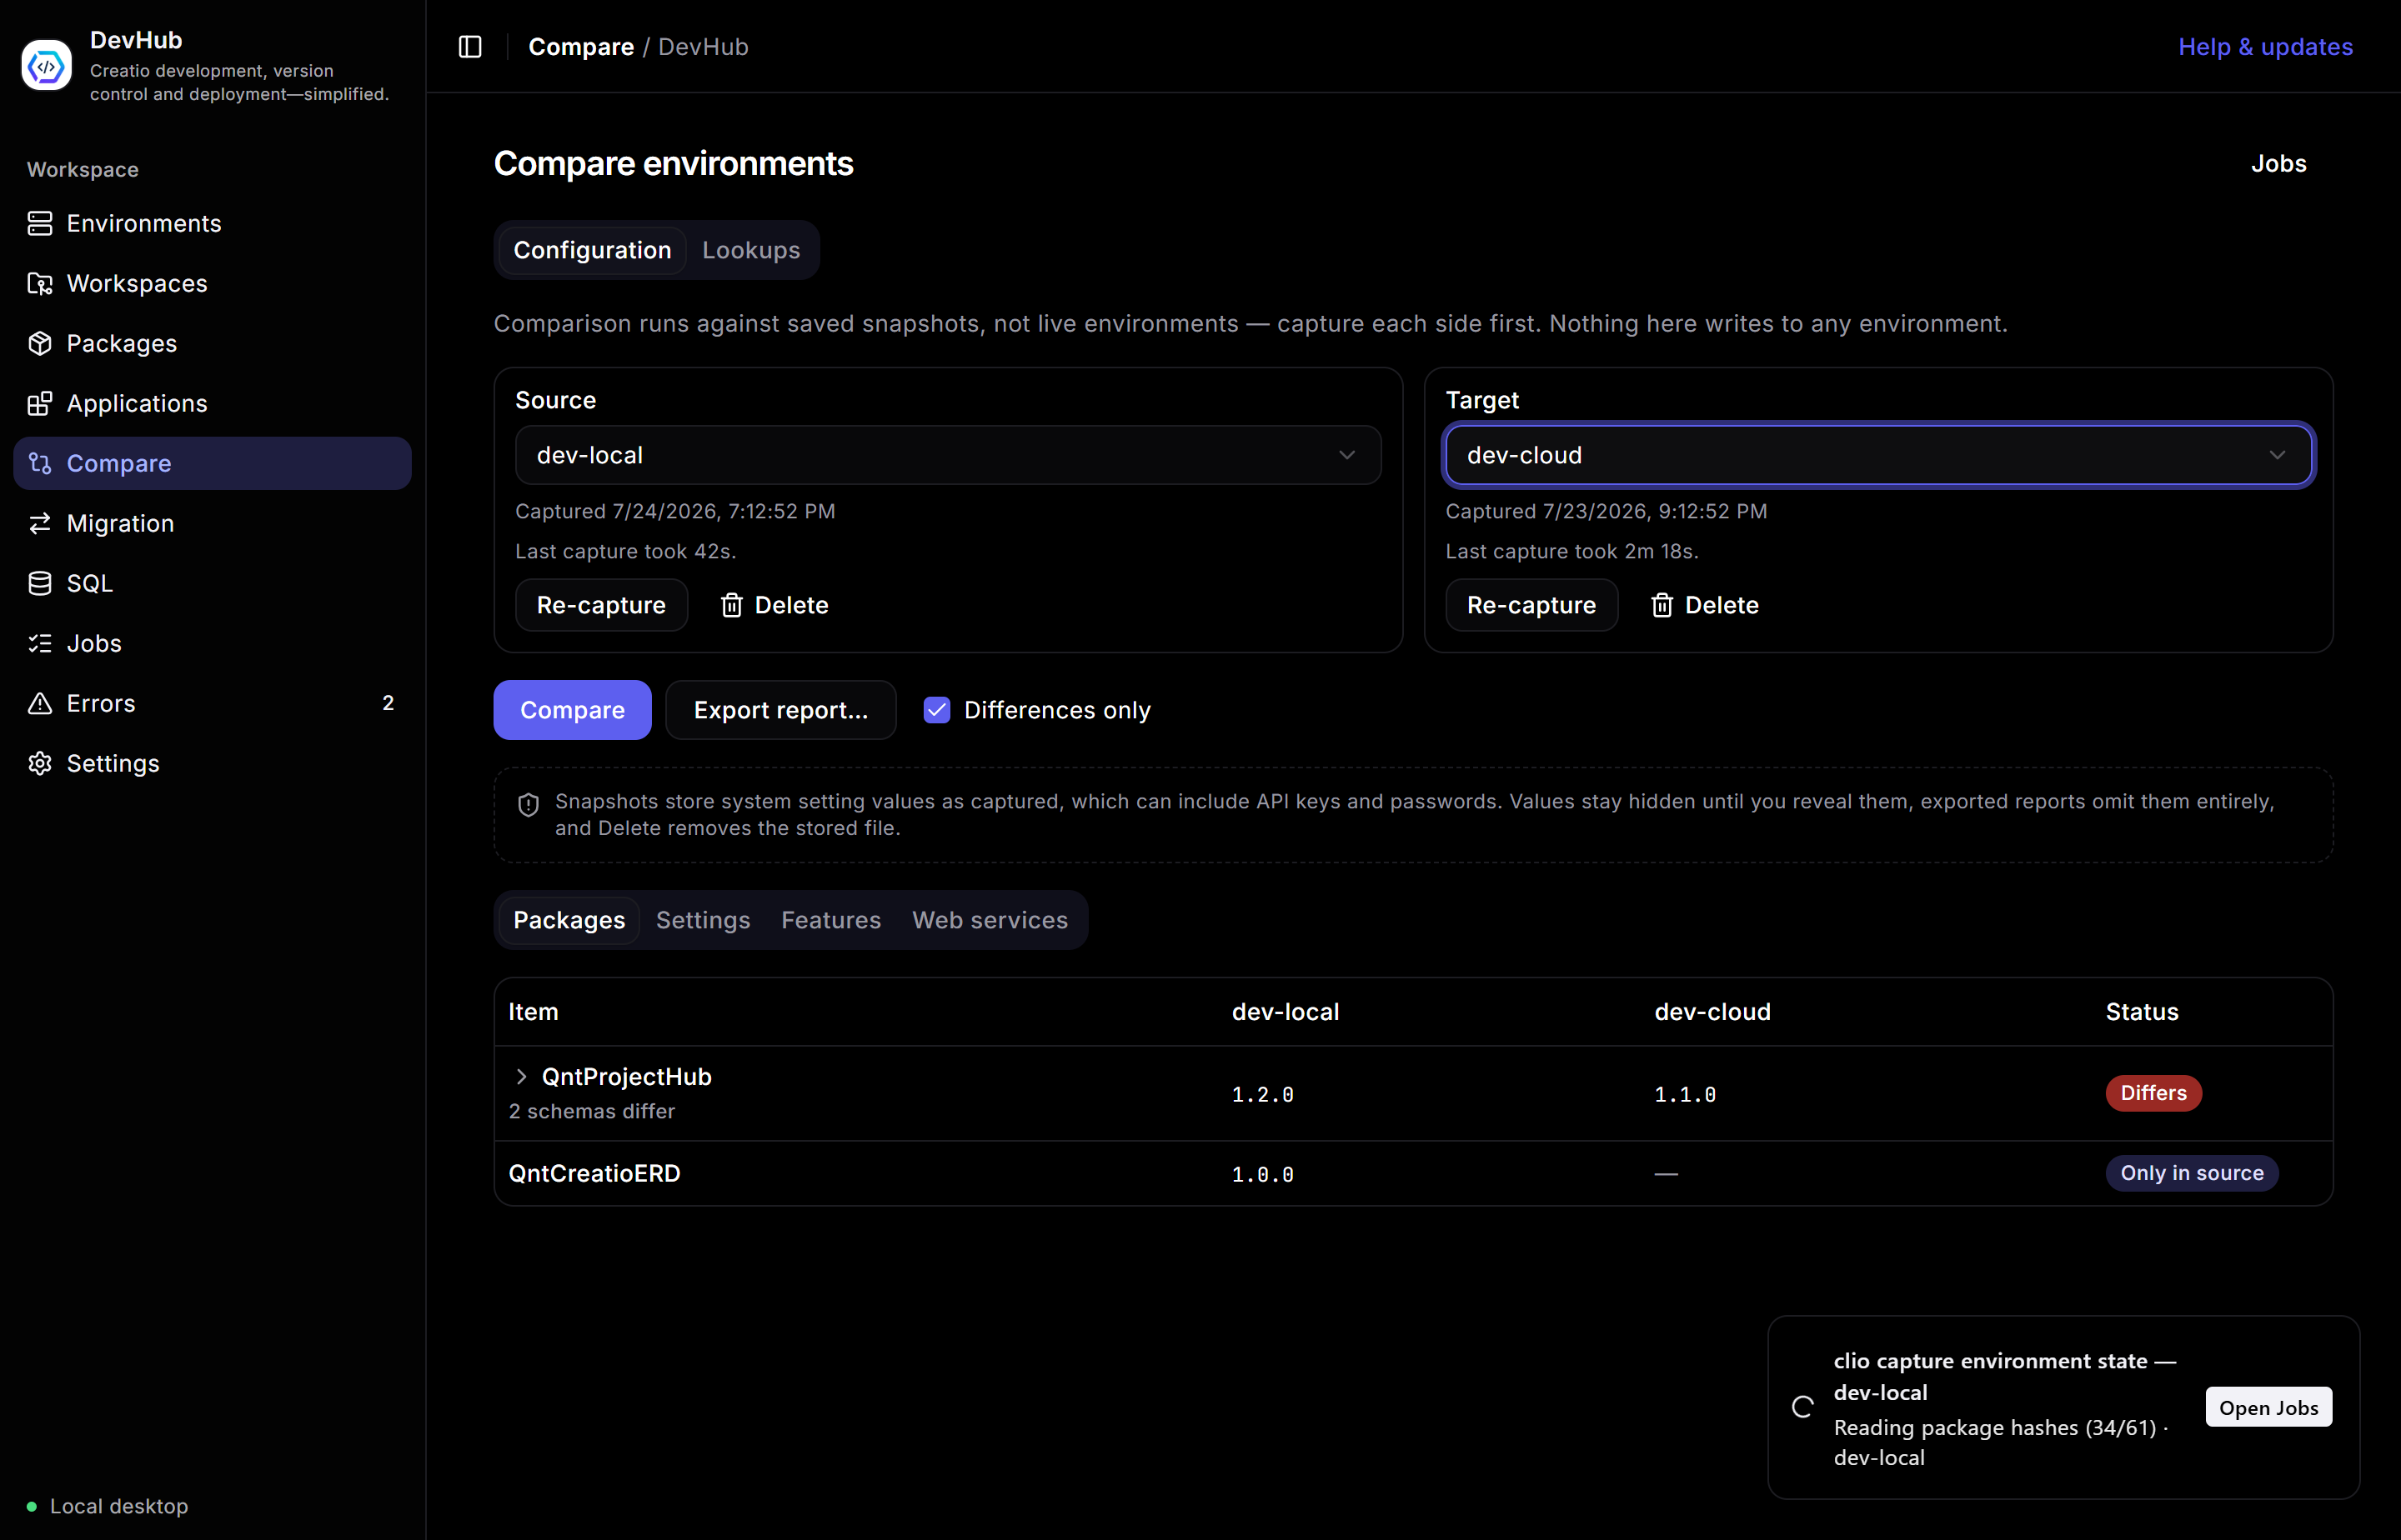Click the dev-cloud column header

(x=1712, y=1012)
